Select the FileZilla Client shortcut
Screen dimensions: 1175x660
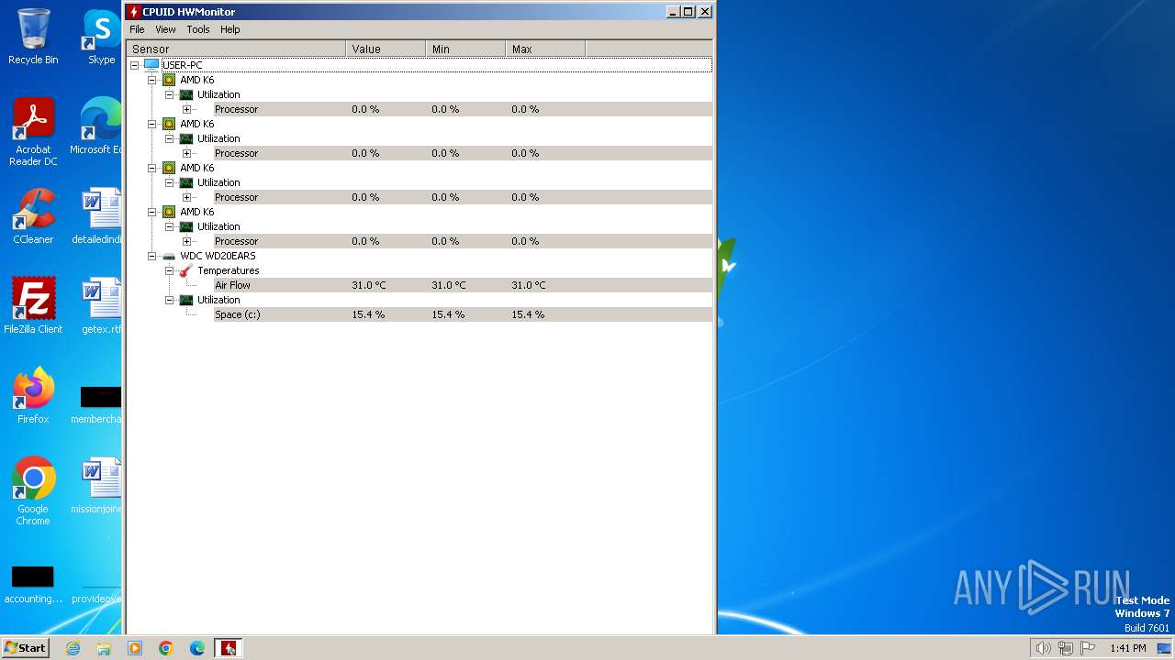coord(33,306)
